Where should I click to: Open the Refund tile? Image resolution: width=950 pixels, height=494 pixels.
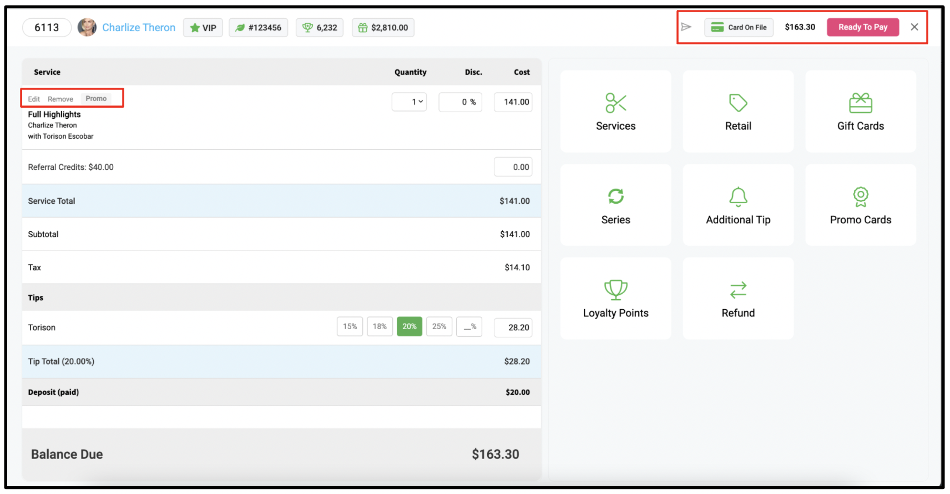tap(738, 298)
